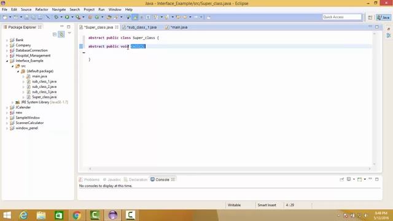This screenshot has height=221, width=393.
Task: Open the Refactor menu
Action: 42,10
